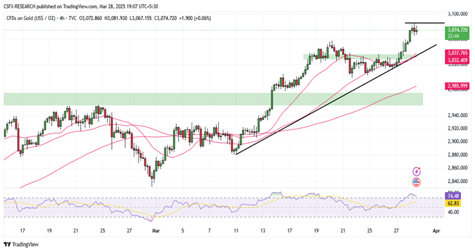Click the Mar date label on time axis
Viewport: 475px width, 252px height.
coord(156,231)
